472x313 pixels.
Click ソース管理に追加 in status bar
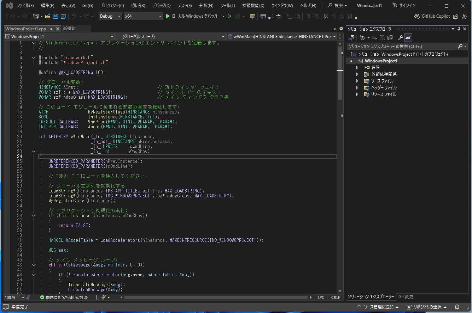point(378,307)
